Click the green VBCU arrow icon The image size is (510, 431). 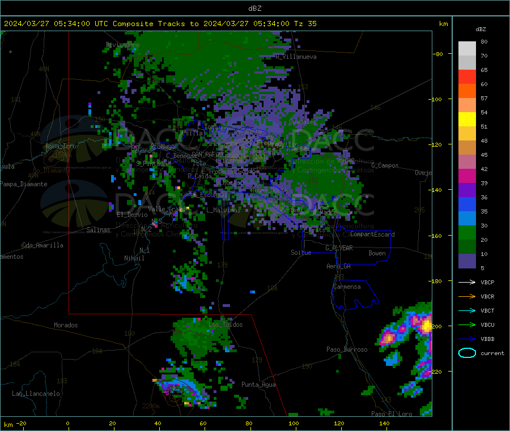467,325
